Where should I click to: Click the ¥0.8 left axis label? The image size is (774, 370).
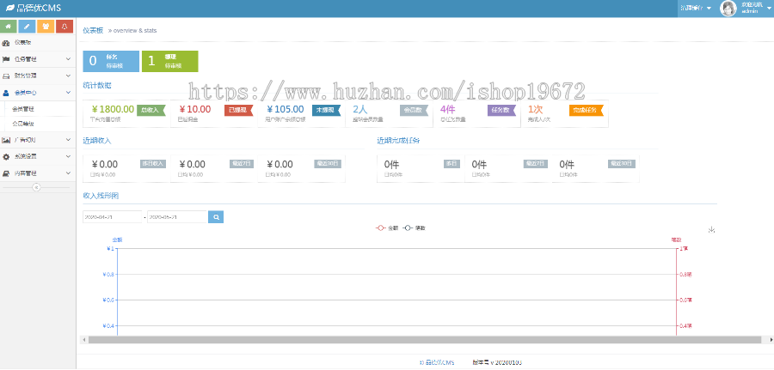click(x=110, y=275)
